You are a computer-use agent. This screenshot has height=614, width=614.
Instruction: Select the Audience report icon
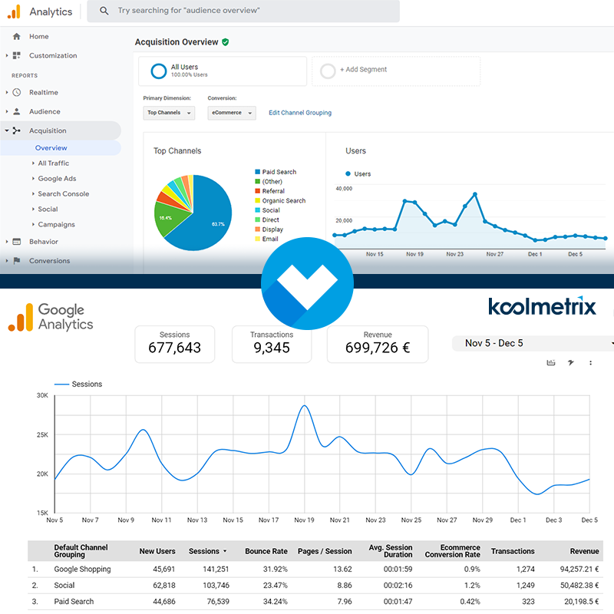tap(17, 111)
